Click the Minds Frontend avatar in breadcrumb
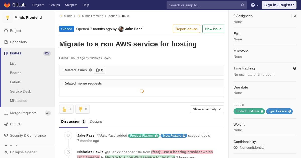The width and height of the screenshot is (301, 158). click(79, 16)
